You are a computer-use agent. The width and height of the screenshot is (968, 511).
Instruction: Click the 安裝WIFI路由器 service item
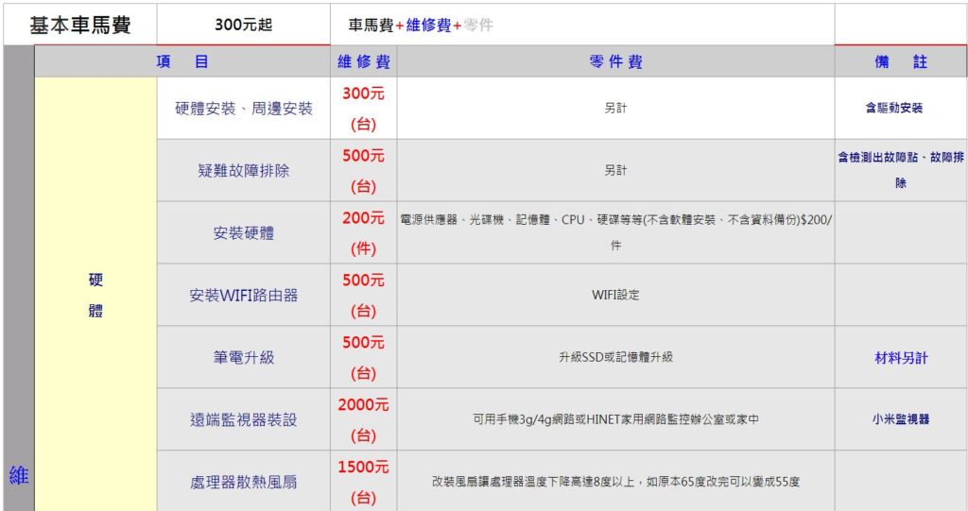244,296
